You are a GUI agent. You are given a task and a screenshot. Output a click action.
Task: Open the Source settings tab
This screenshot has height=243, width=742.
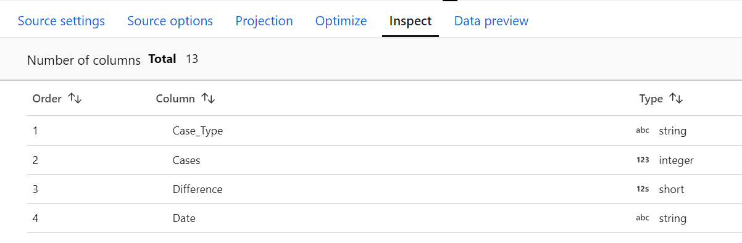click(61, 21)
